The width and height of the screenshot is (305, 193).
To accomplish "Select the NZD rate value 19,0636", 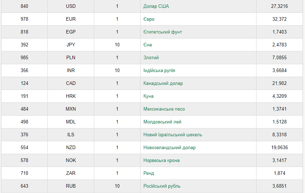I will click(x=279, y=147).
